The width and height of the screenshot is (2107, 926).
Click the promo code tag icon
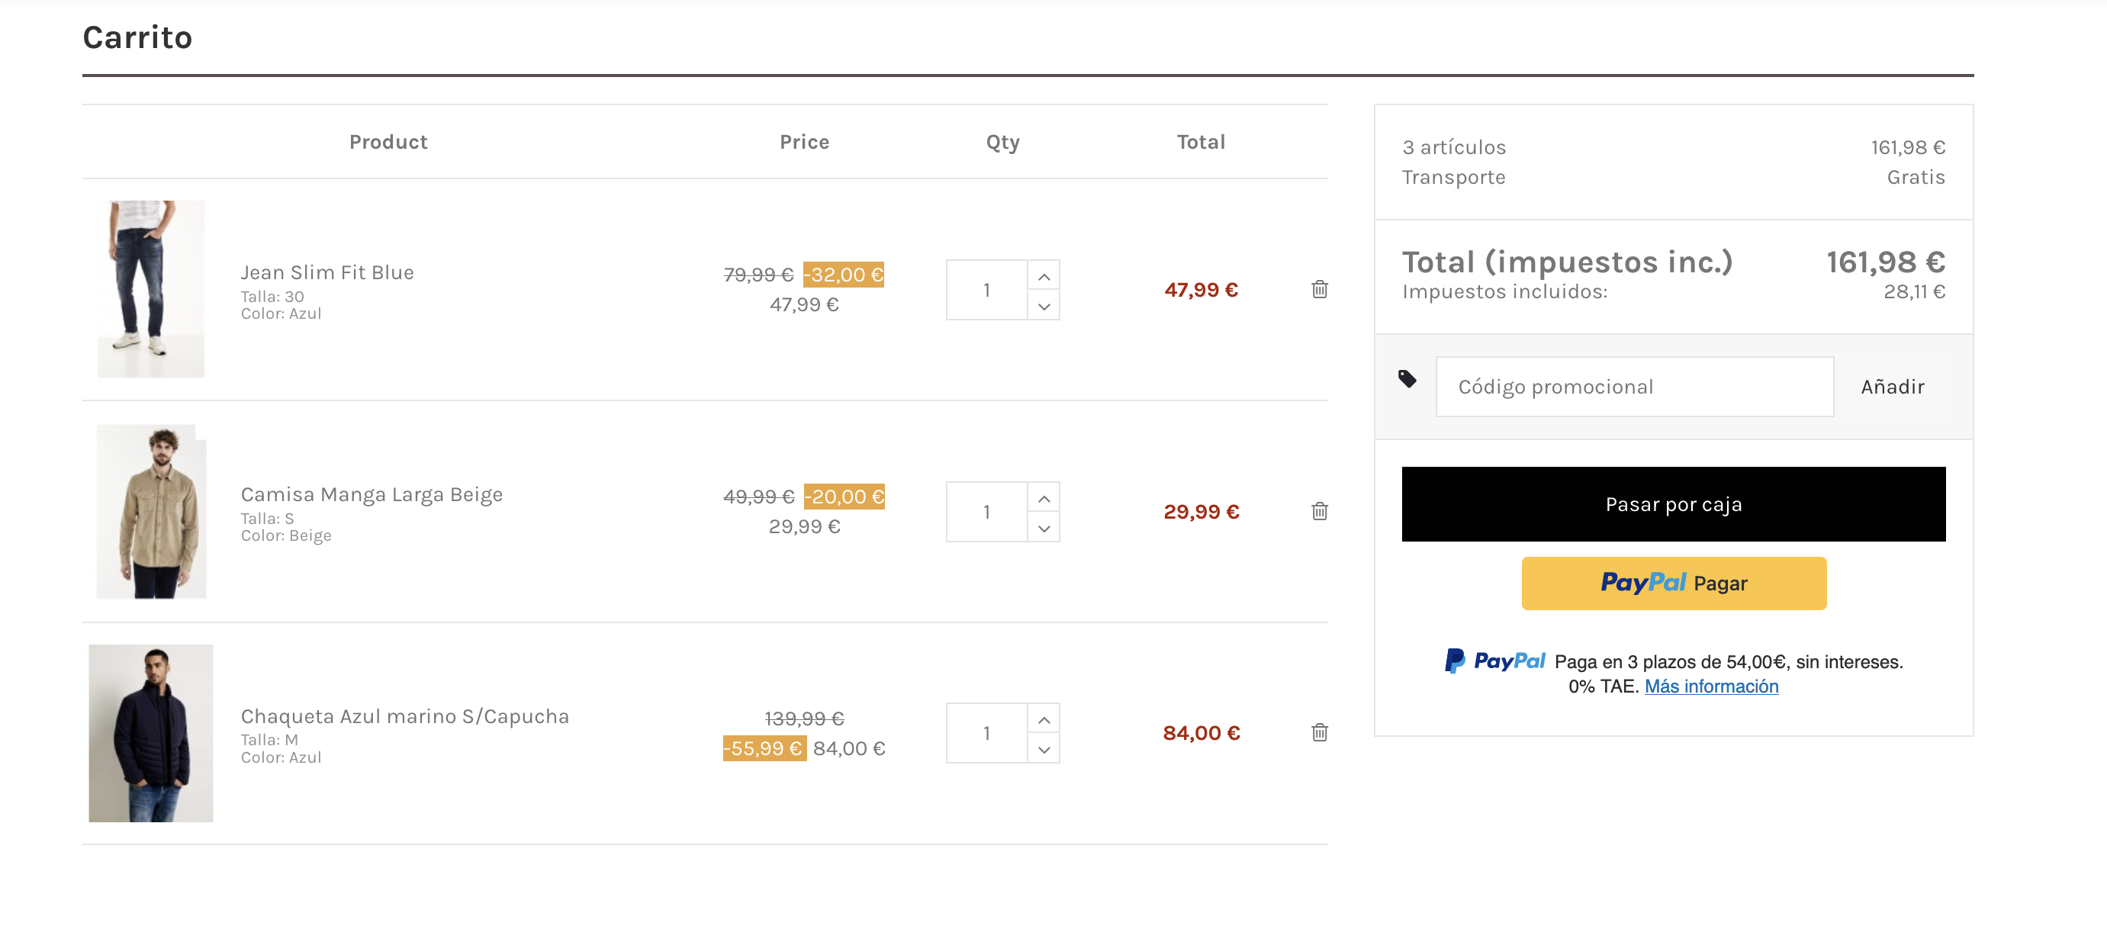pos(1407,379)
